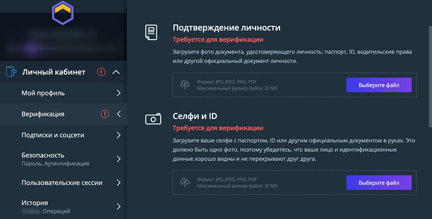The width and height of the screenshot is (432, 219).
Task: Open История menu item
Action: (64, 207)
